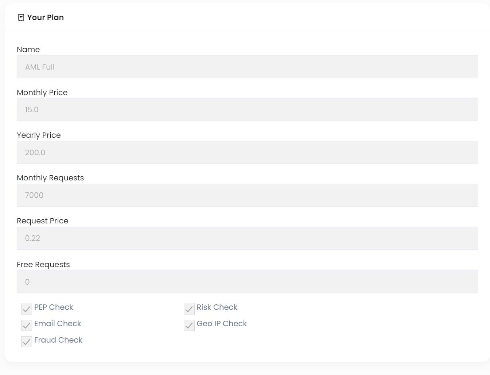Image resolution: width=490 pixels, height=375 pixels.
Task: Click the receipt icon beside Your Plan
Action: 21,17
